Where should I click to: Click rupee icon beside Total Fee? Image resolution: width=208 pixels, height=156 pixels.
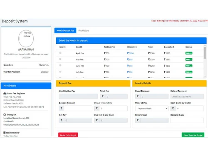coord(103,97)
